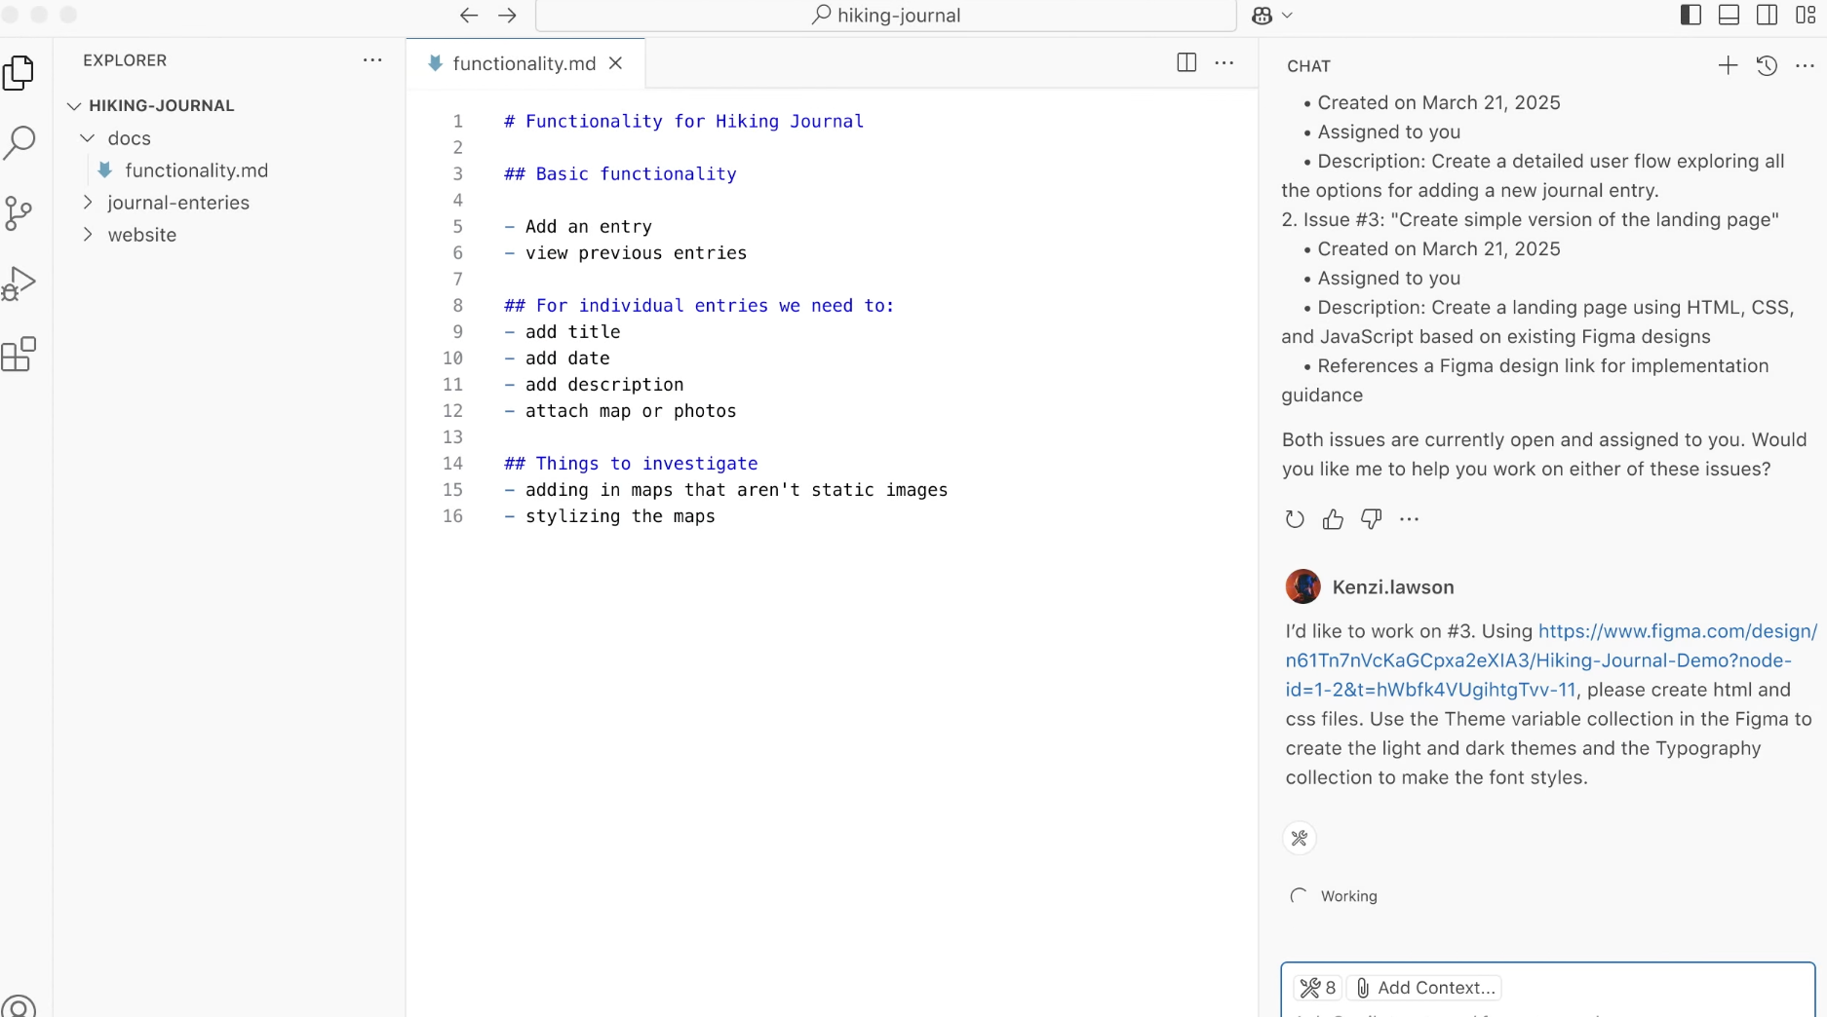1827x1017 pixels.
Task: Go forward in navigation history
Action: [507, 16]
